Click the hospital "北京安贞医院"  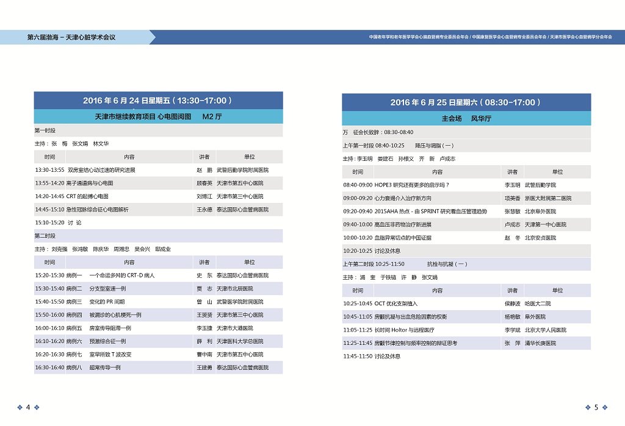coord(541,238)
